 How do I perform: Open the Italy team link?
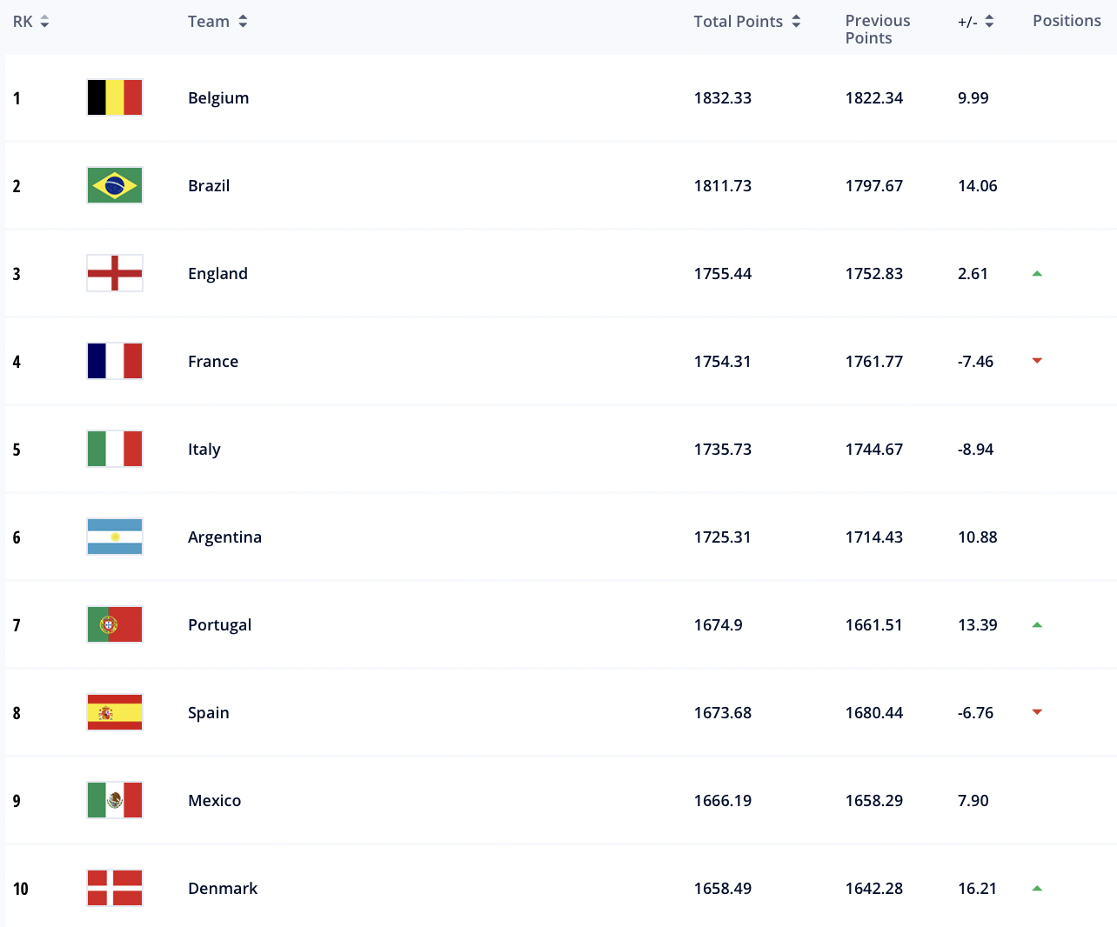click(204, 450)
